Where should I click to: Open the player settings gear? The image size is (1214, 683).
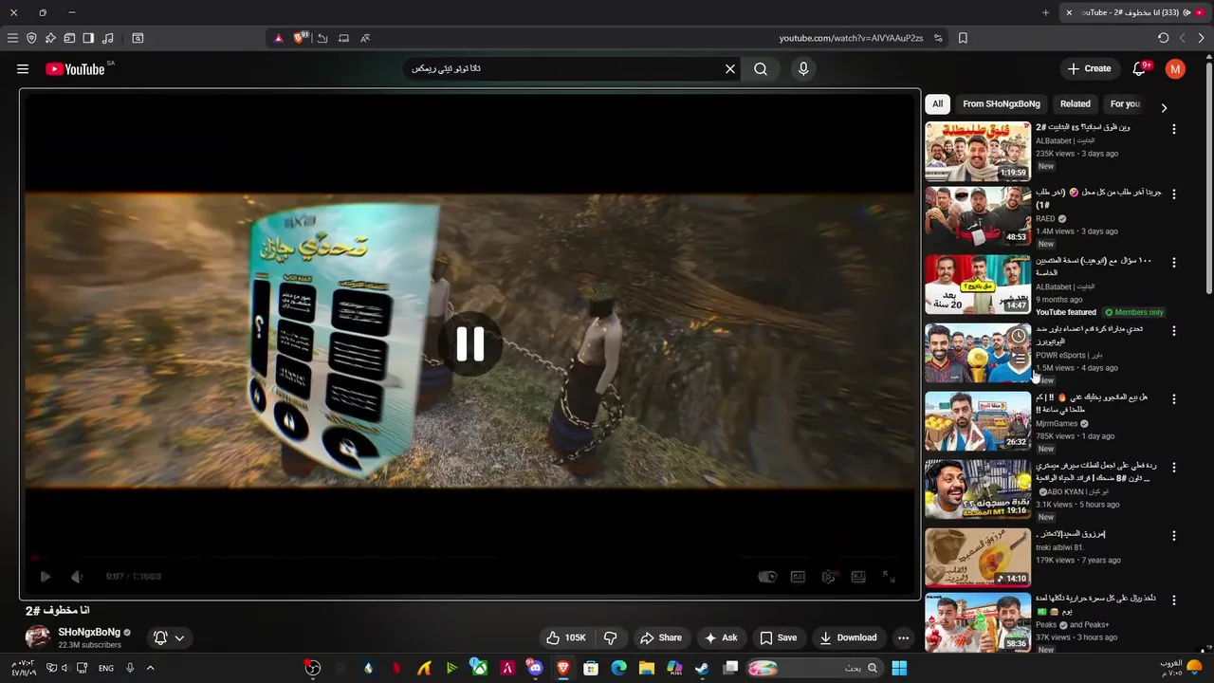coord(829,576)
